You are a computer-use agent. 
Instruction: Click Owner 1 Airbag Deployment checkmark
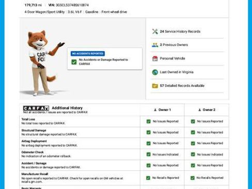point(148,144)
